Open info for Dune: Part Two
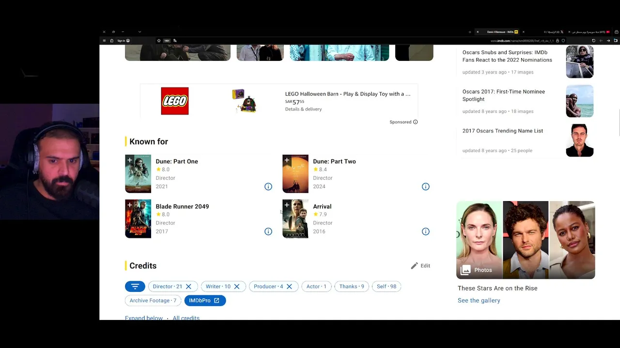Screen dimensions: 620x348 426,187
